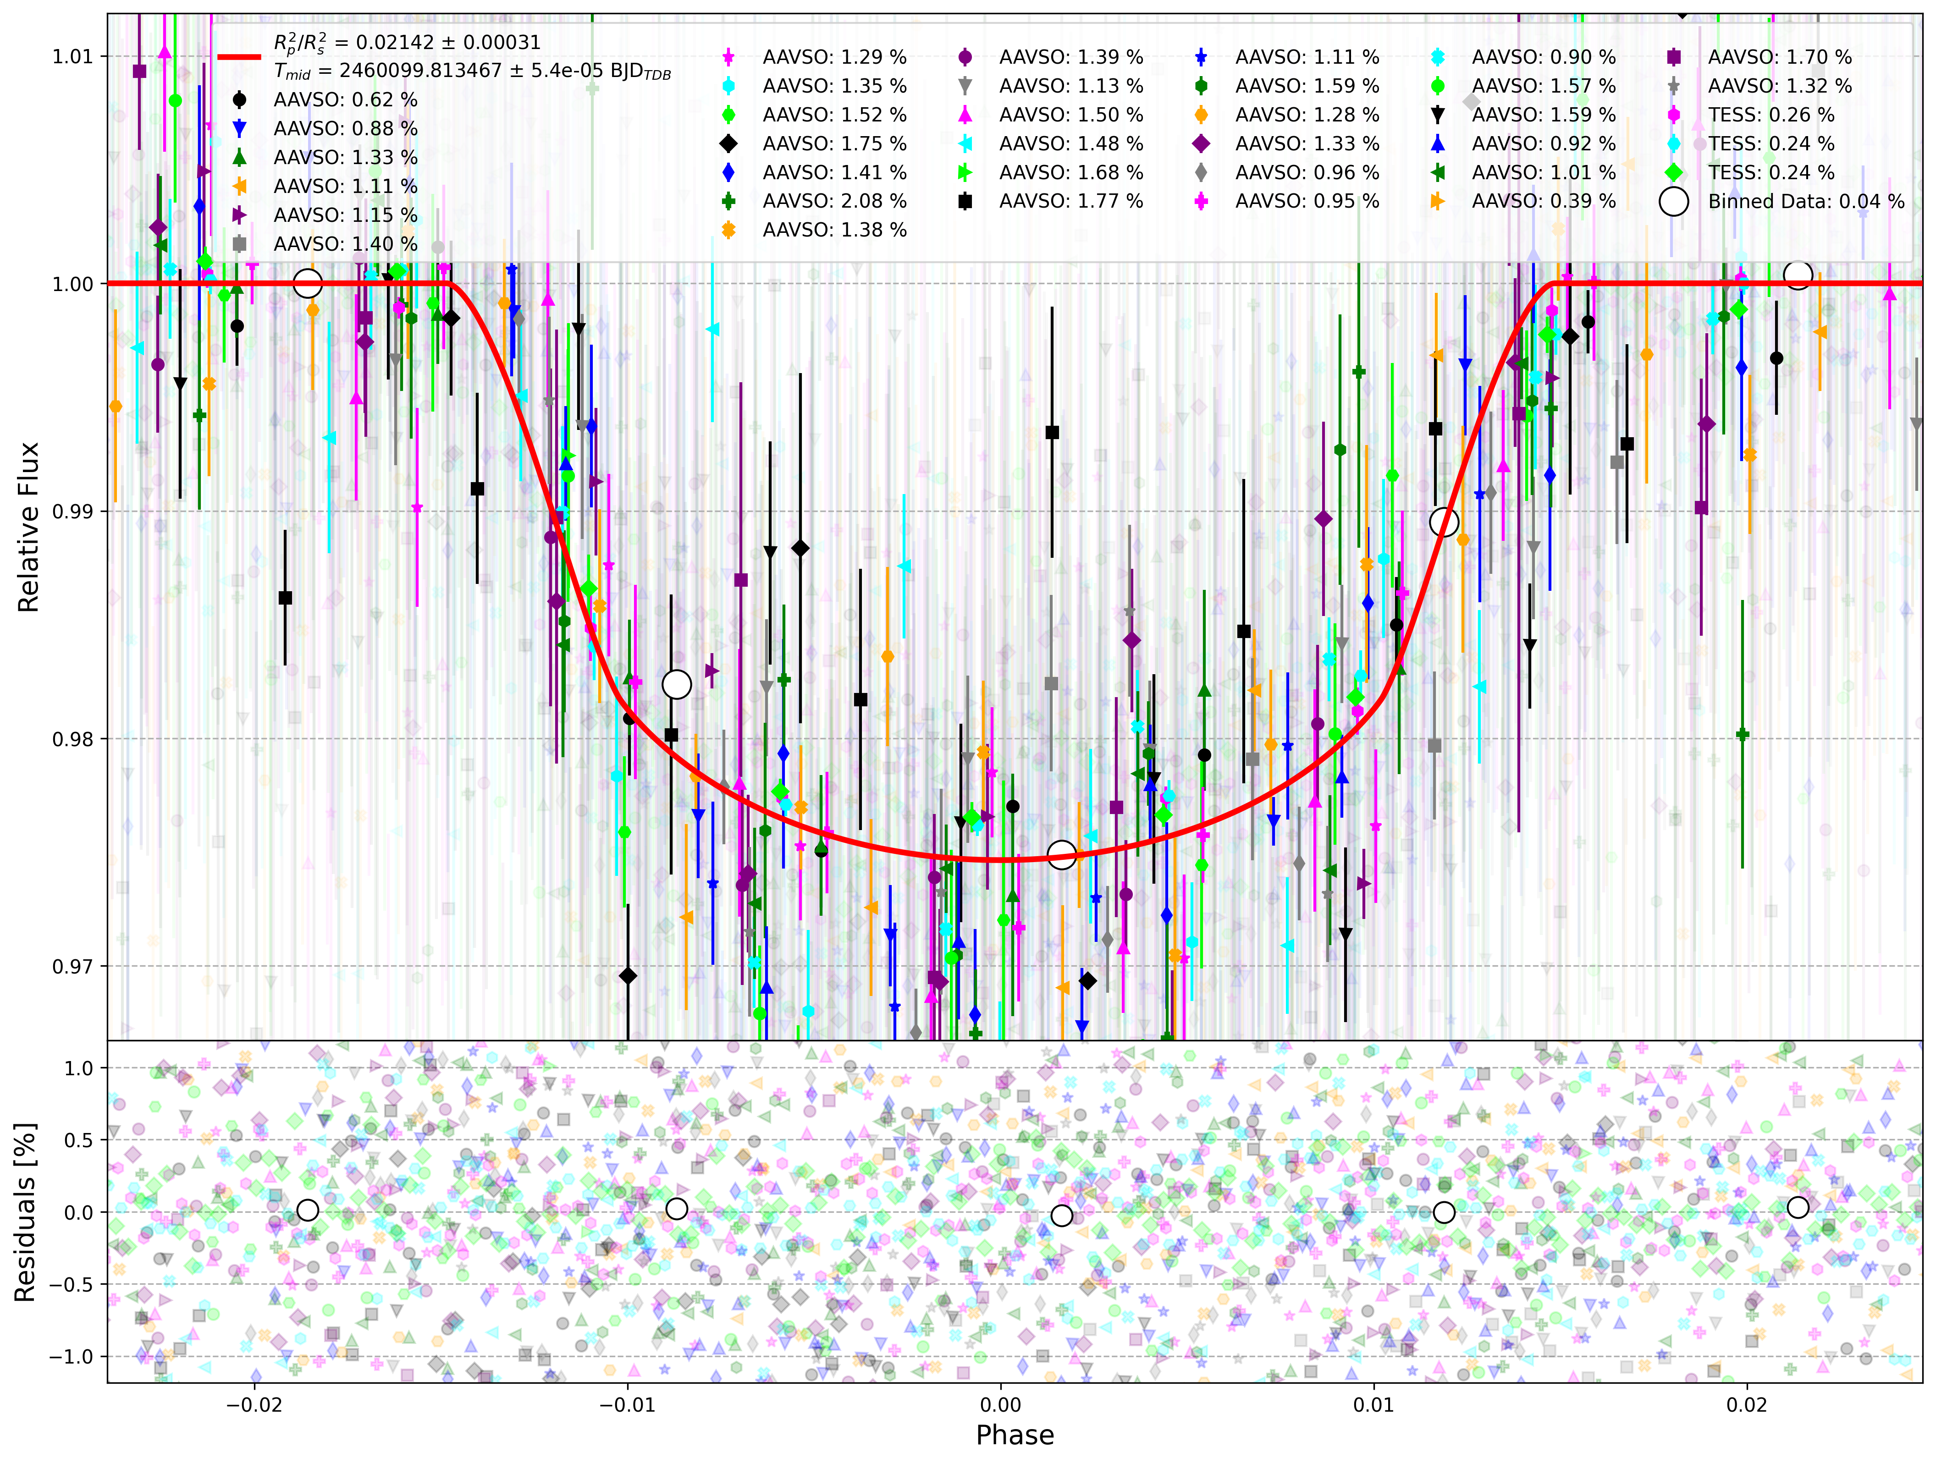Viewport: 1936px width, 1463px height.
Task: Click legend entry 'AAVSO: 1.29 %'
Action: click(834, 57)
